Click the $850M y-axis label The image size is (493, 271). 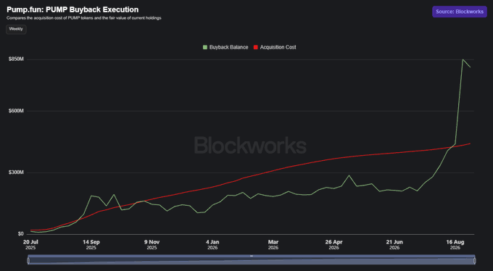(x=16, y=59)
